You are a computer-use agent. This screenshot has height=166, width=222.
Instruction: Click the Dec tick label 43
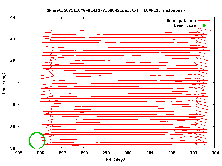pyautogui.click(x=12, y=39)
